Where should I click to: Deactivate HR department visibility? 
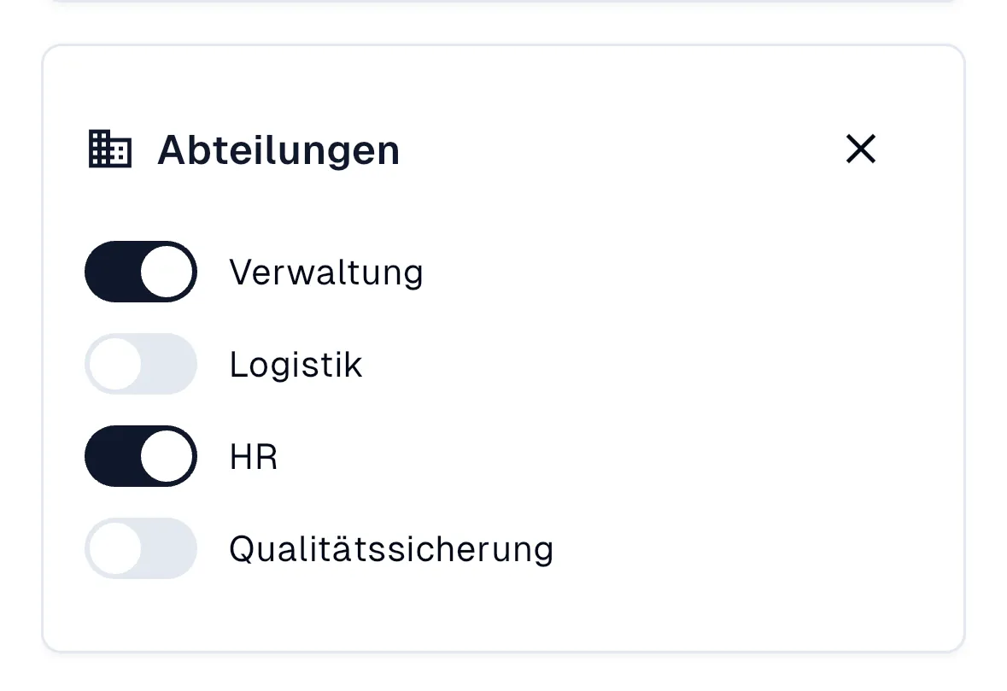click(140, 456)
